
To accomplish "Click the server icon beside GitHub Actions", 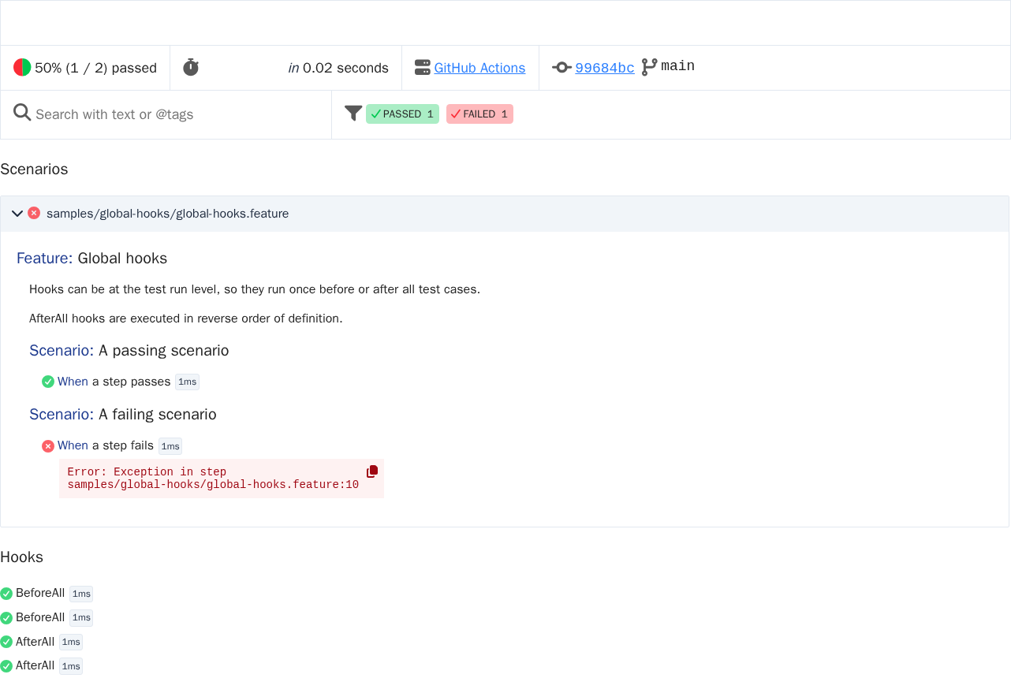I will (423, 68).
